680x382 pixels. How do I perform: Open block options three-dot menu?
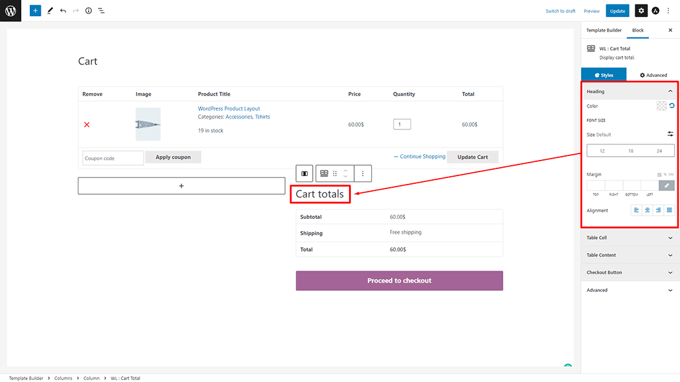tap(363, 174)
